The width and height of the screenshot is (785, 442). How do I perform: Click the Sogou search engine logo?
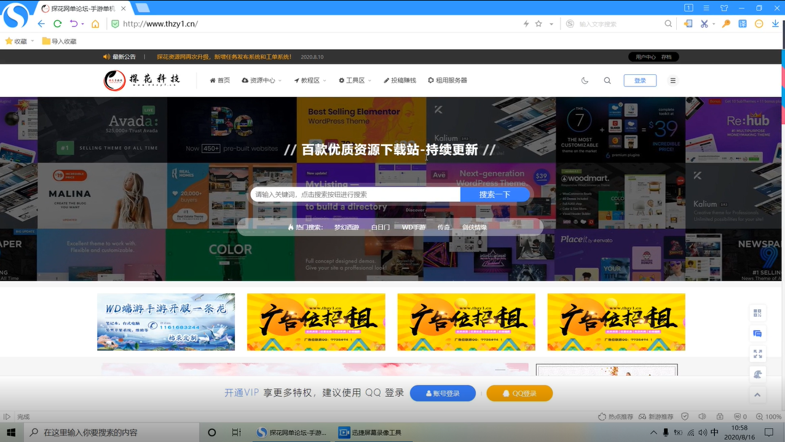(x=570, y=24)
